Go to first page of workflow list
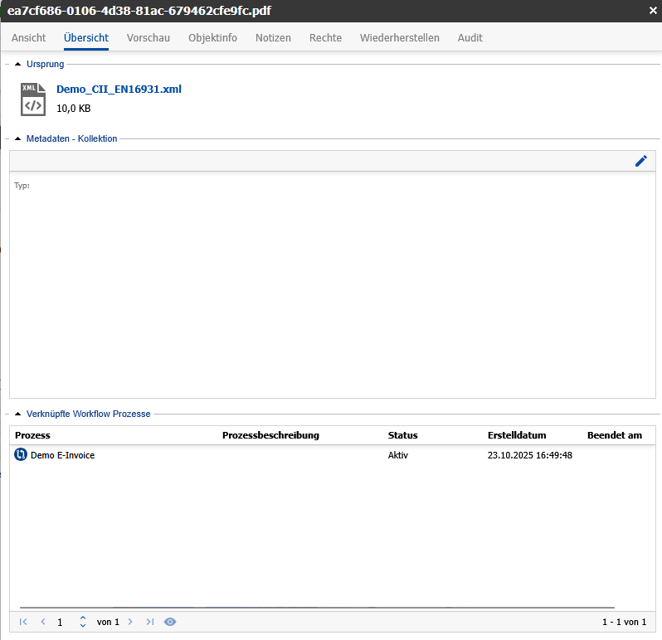 (x=23, y=622)
